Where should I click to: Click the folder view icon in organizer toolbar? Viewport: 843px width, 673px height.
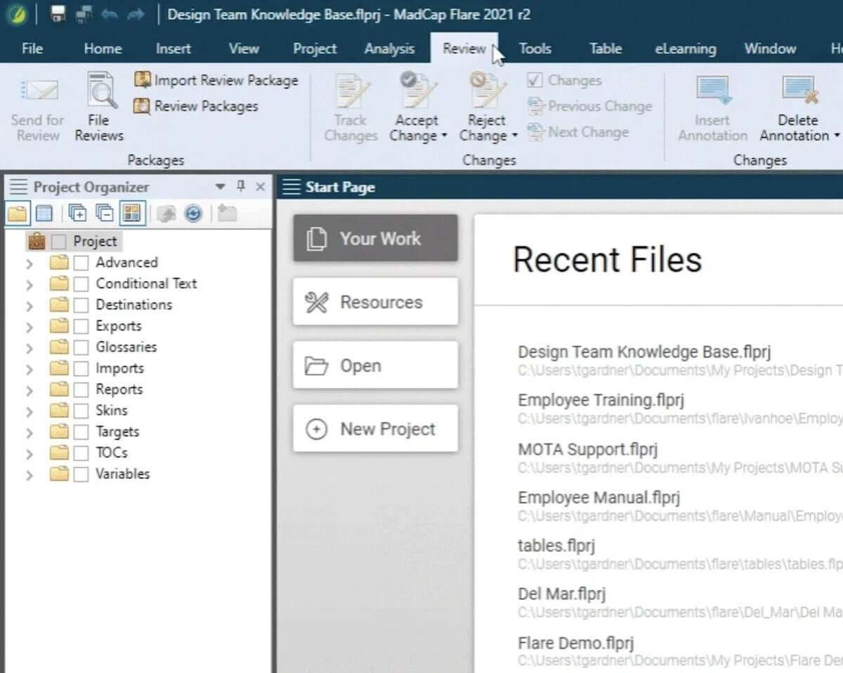click(18, 213)
